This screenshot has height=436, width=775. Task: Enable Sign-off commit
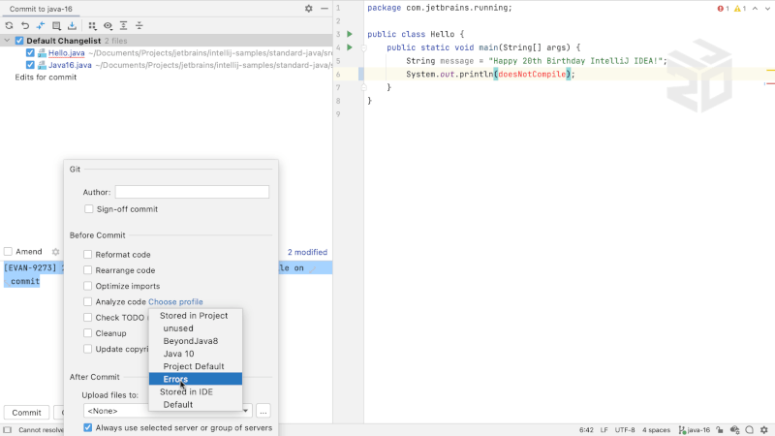click(x=88, y=209)
